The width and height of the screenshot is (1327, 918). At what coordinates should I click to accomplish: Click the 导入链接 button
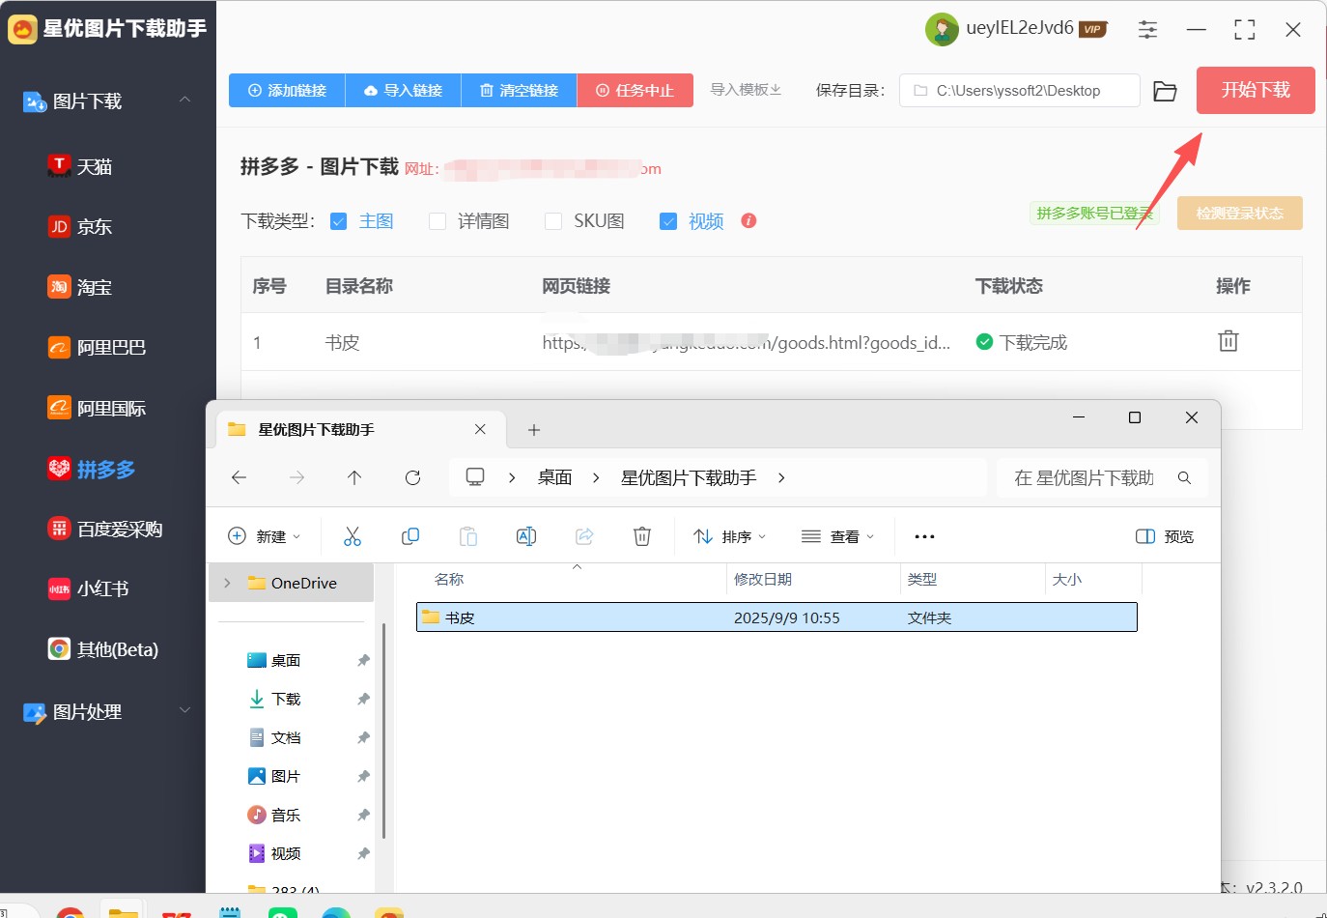tap(403, 90)
